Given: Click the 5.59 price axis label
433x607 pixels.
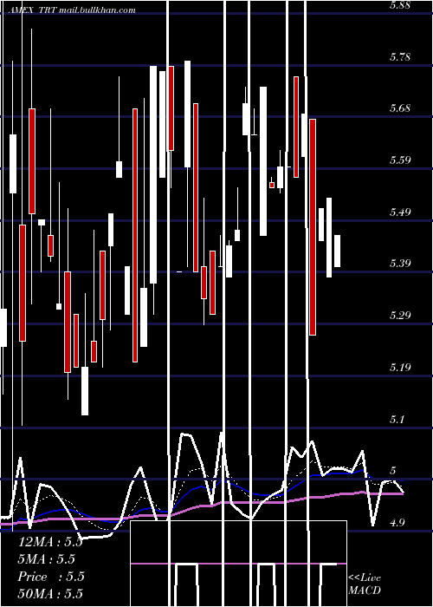Looking at the screenshot, I should point(400,160).
